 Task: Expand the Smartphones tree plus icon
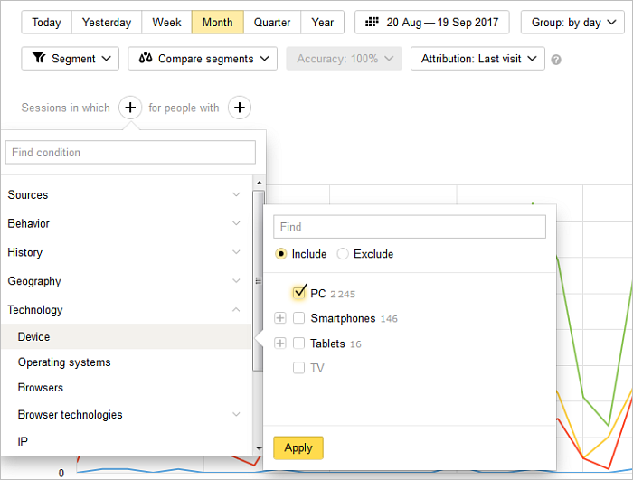pos(280,318)
